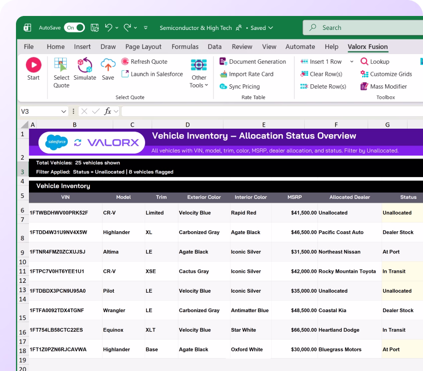Viewport: 423px width, 371px height.
Task: Click the formula bar cancel X icon
Action: (84, 111)
